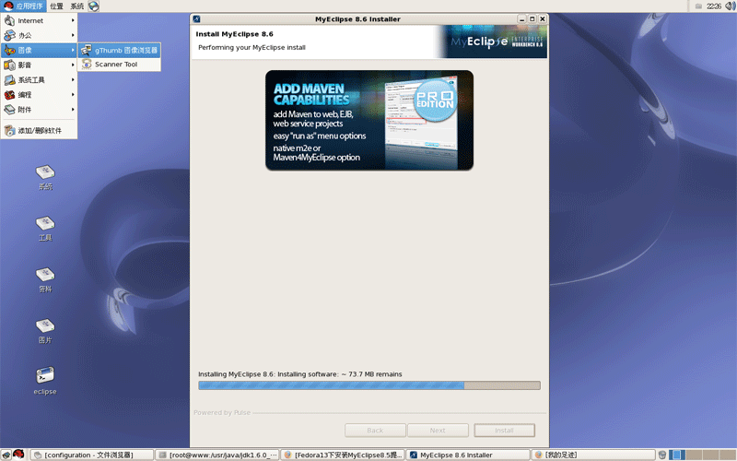Expand the 图像 graphics submenu

39,51
